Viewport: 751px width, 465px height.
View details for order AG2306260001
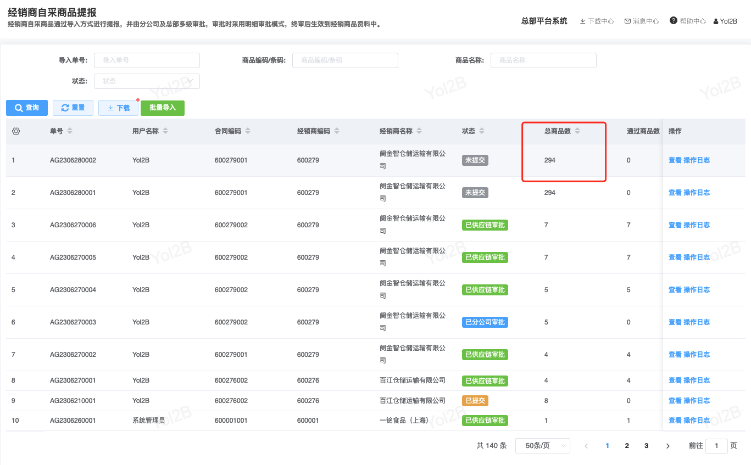[x=675, y=421]
